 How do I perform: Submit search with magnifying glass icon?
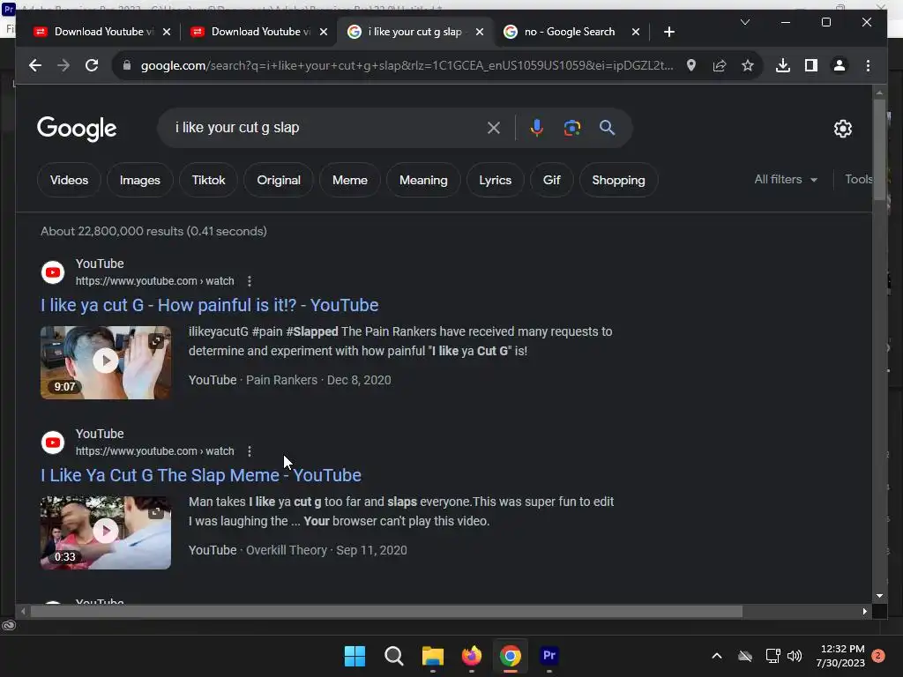607,128
